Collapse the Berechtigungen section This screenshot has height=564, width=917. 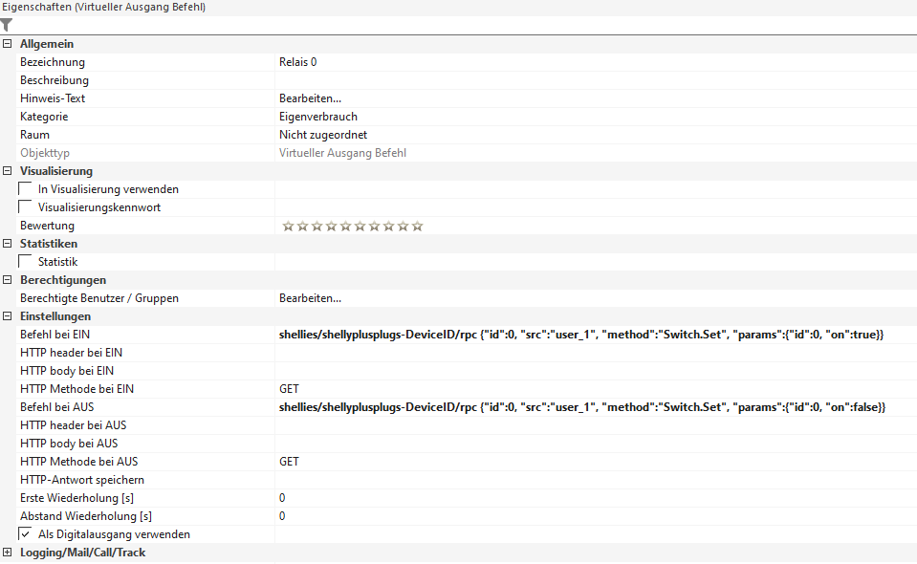coord(8,280)
